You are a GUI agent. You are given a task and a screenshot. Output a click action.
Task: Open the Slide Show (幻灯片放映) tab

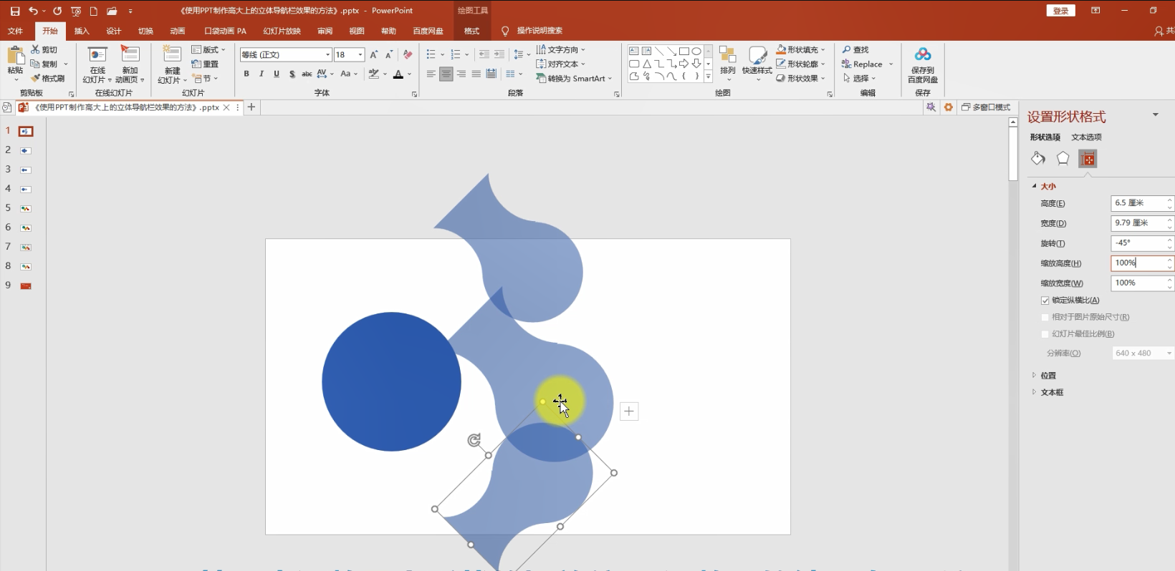pyautogui.click(x=282, y=31)
